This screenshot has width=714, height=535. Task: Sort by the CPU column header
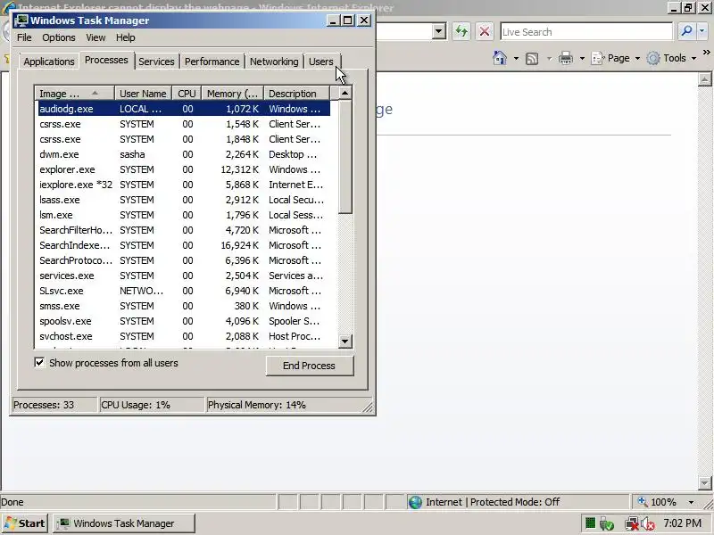[x=187, y=94]
